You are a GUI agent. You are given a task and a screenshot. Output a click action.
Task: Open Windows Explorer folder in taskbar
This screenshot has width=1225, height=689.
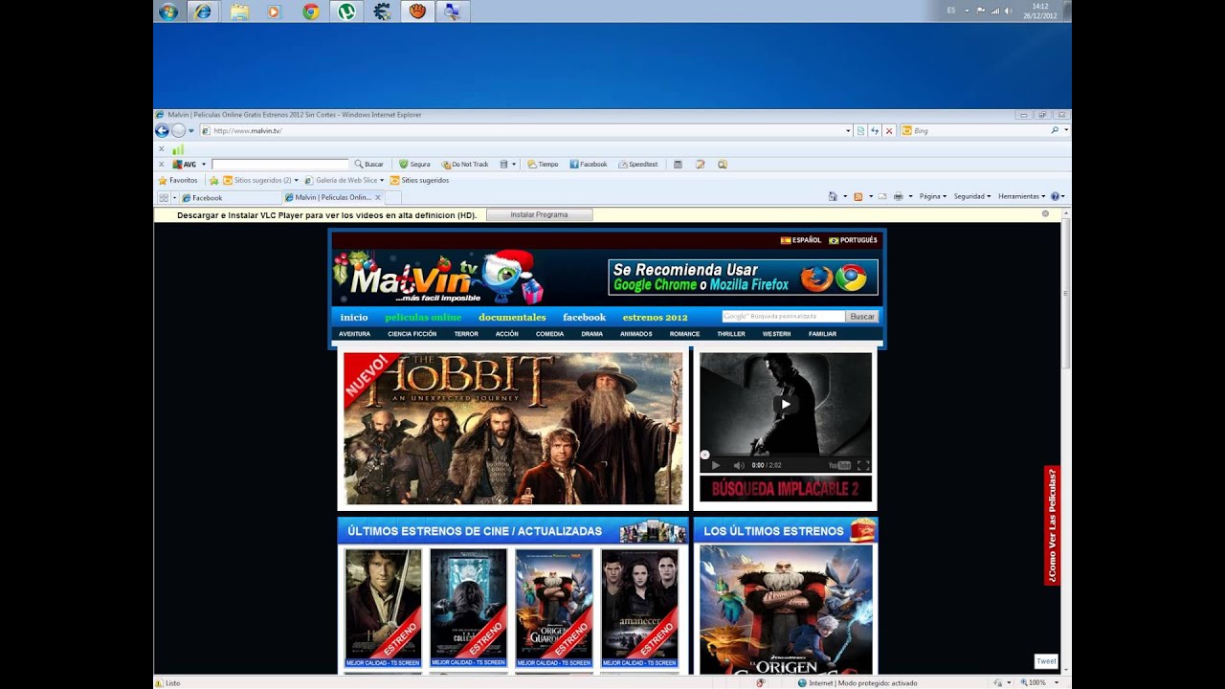pos(239,11)
